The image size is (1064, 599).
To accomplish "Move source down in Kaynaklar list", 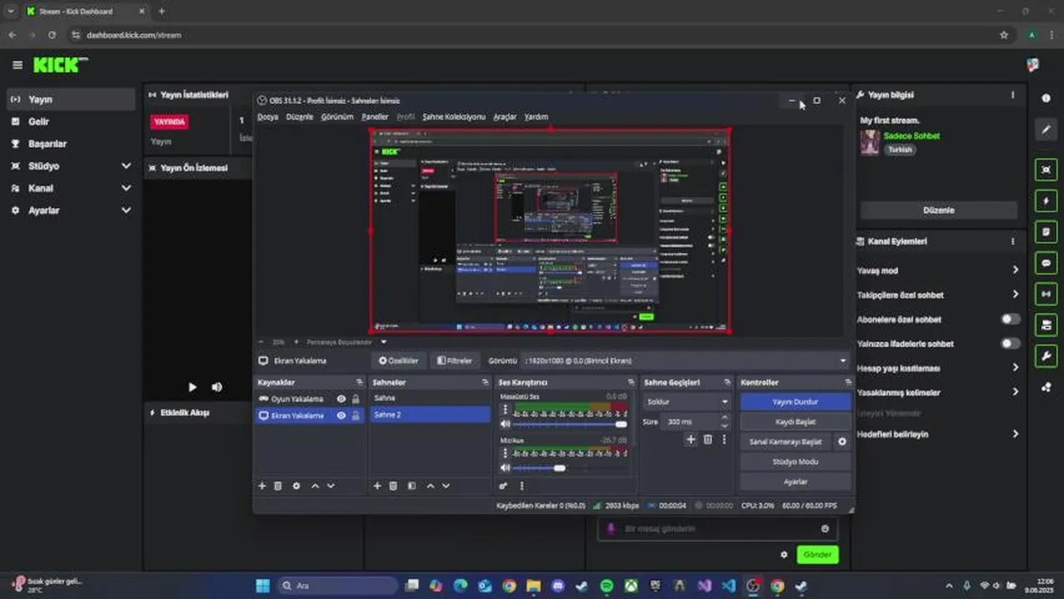I will (331, 486).
